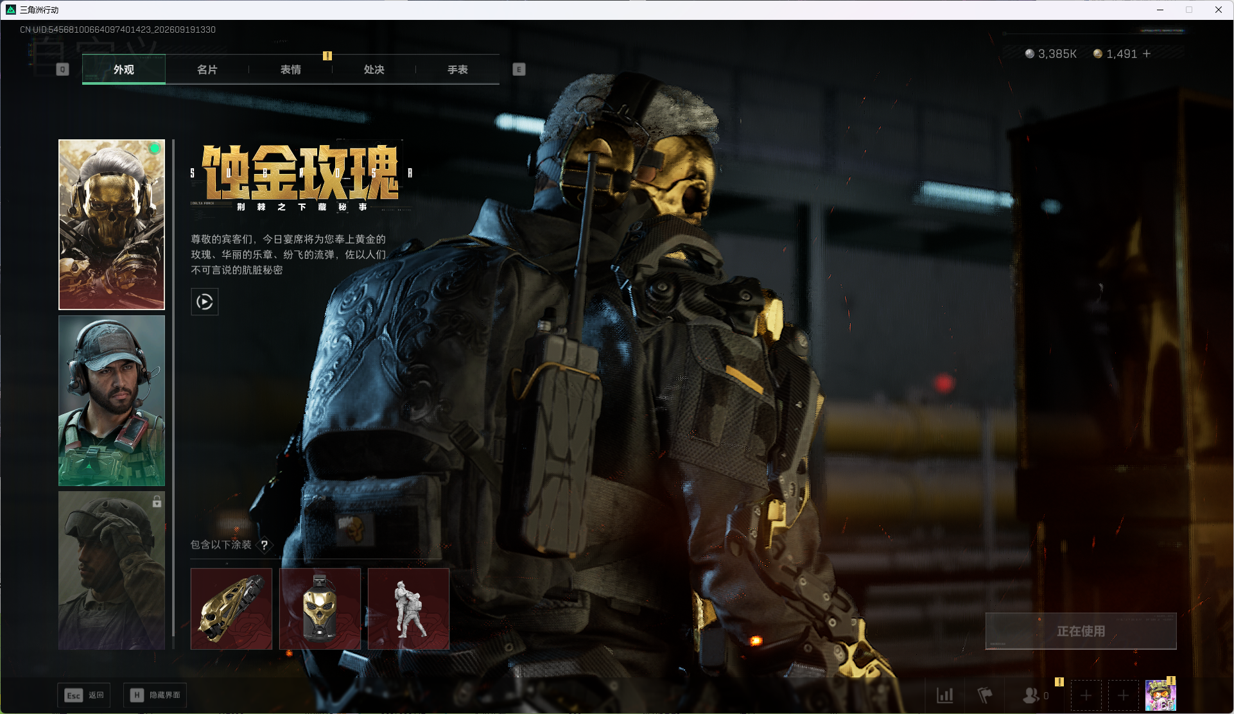View the gold skull weapon item
Viewport: 1234px width, 714px height.
[231, 609]
